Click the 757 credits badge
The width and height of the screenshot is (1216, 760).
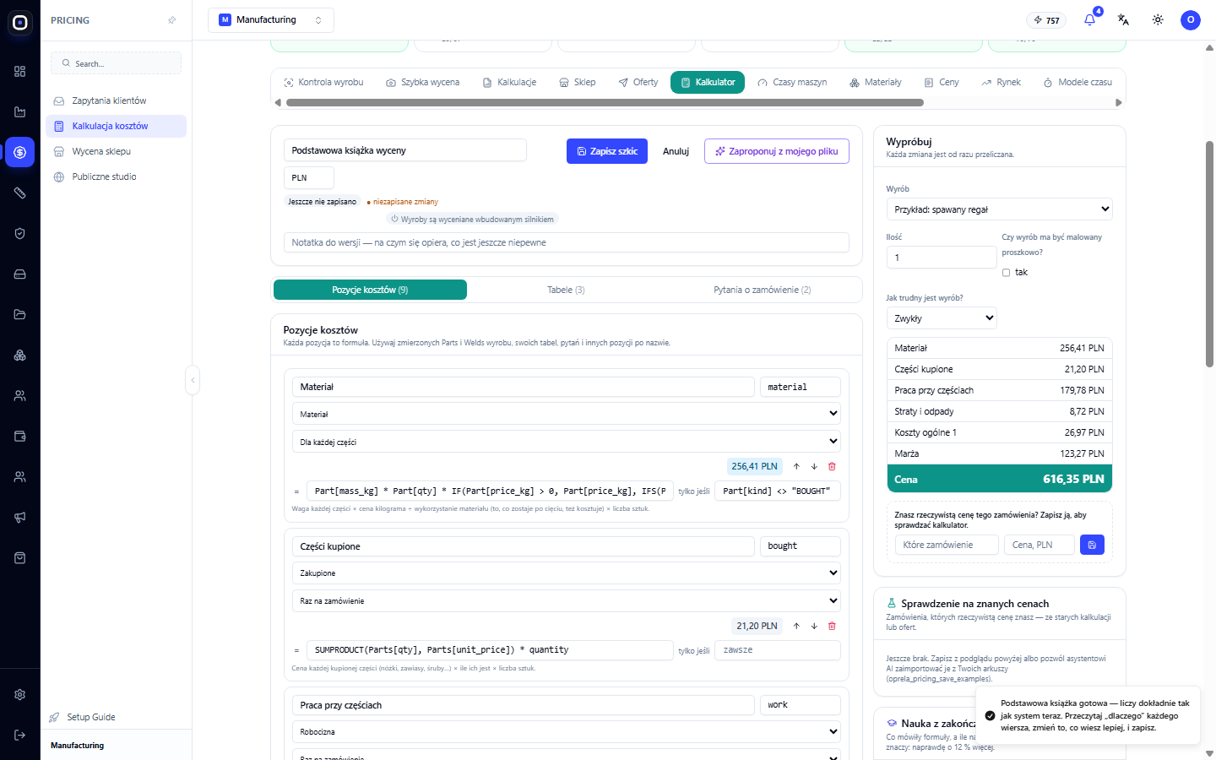1046,20
